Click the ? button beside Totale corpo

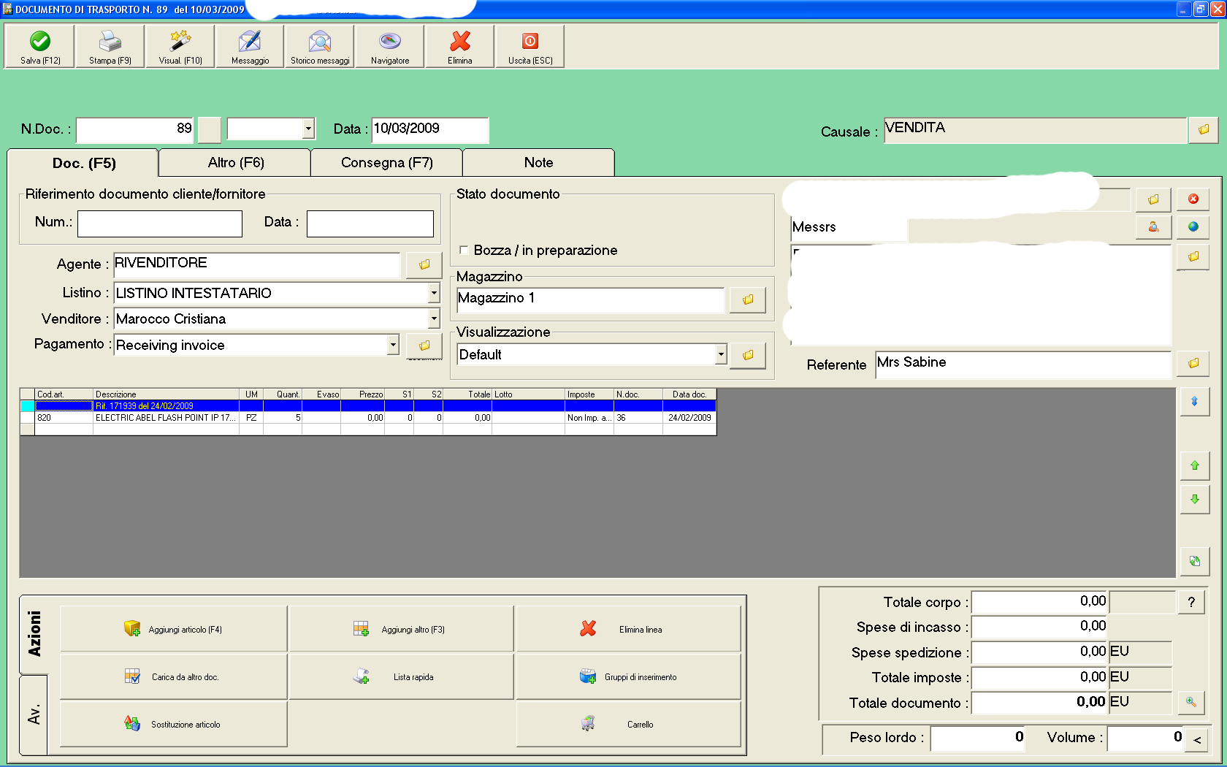[x=1191, y=602]
